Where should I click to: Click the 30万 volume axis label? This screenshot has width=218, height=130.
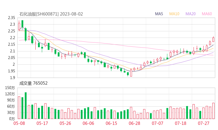click(x=11, y=113)
